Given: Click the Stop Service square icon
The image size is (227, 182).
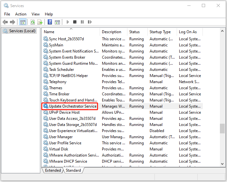Looking at the screenshot, I should coord(75,22).
